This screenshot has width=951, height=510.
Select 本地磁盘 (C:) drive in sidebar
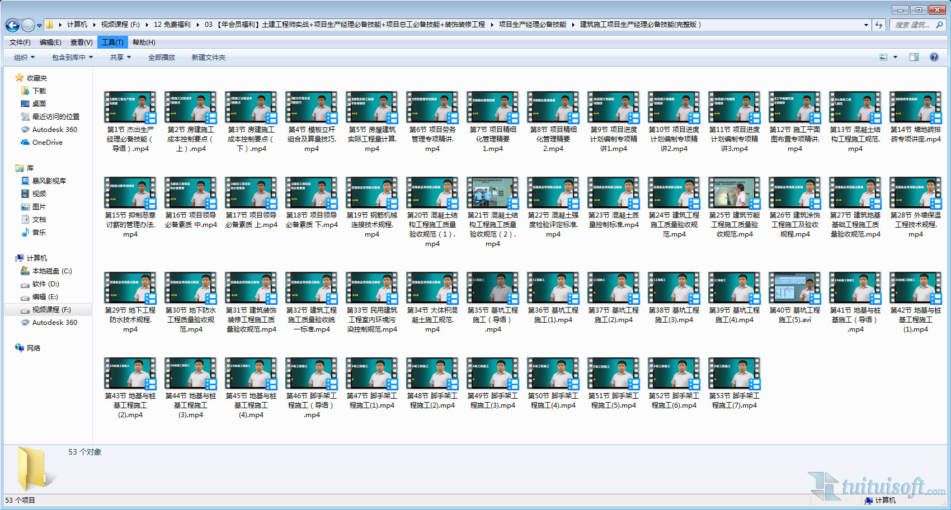point(51,271)
